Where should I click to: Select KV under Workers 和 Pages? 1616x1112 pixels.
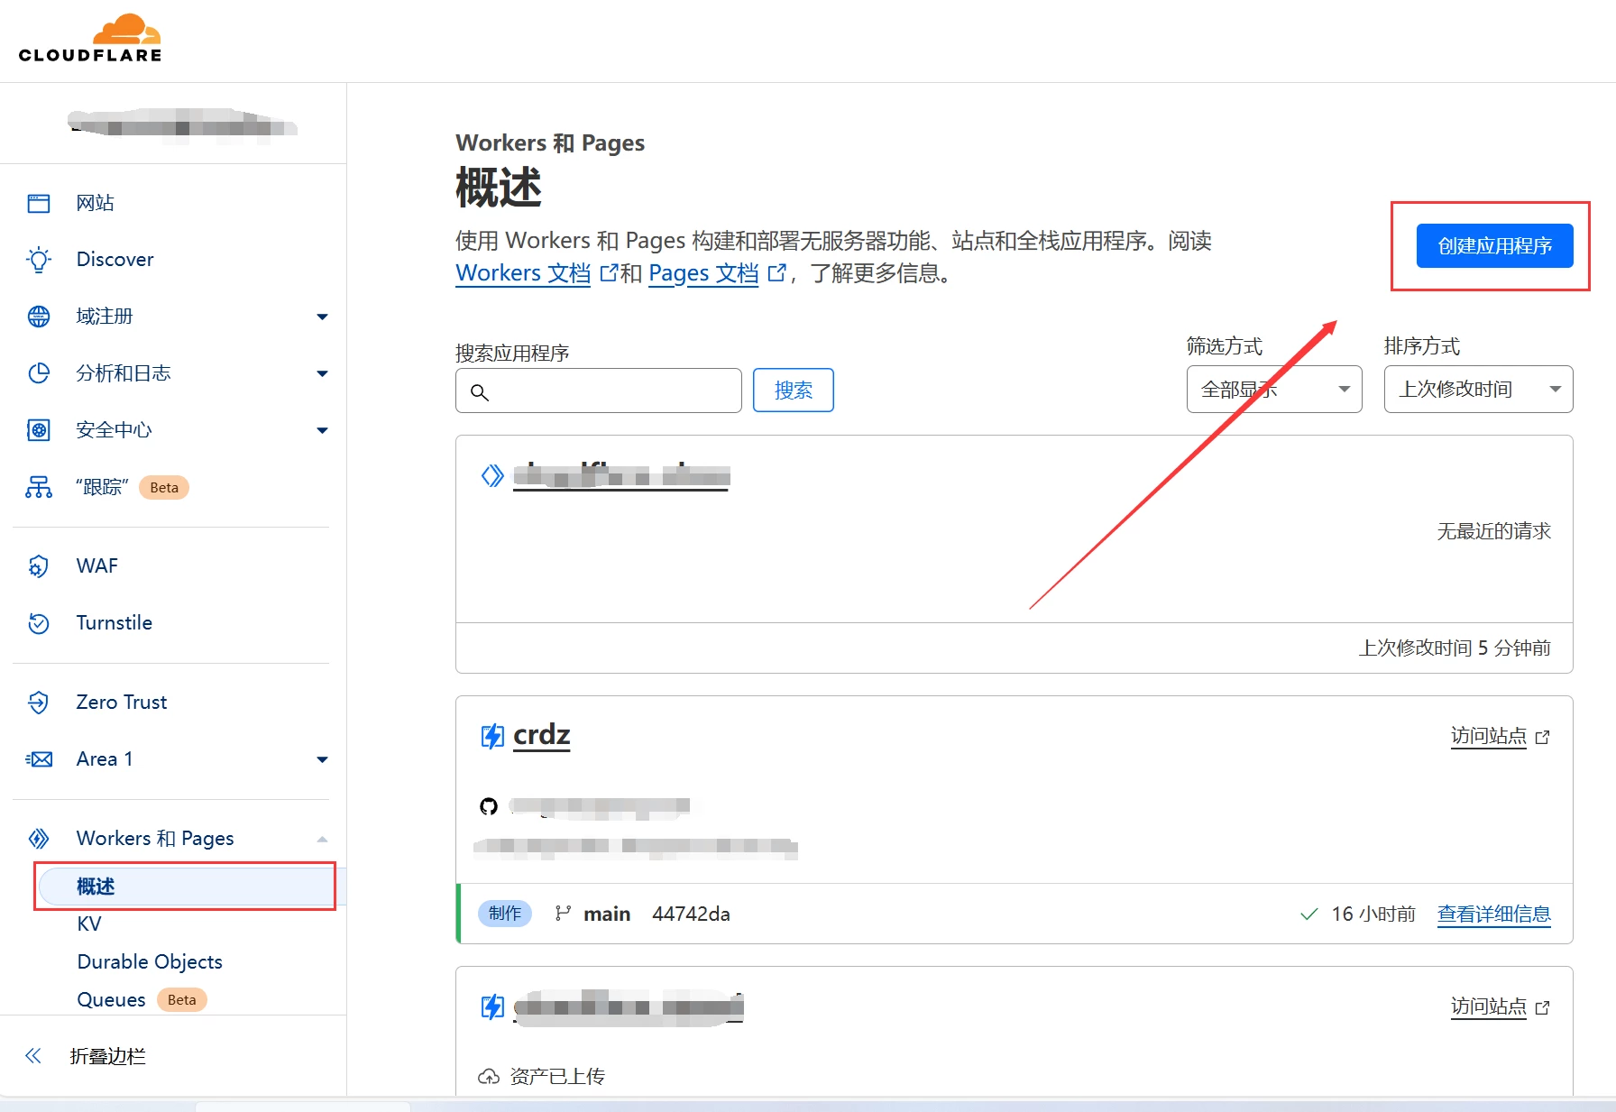[88, 924]
